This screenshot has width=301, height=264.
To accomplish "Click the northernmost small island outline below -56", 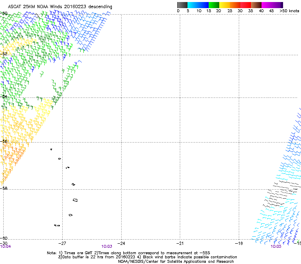I will tap(51, 149).
